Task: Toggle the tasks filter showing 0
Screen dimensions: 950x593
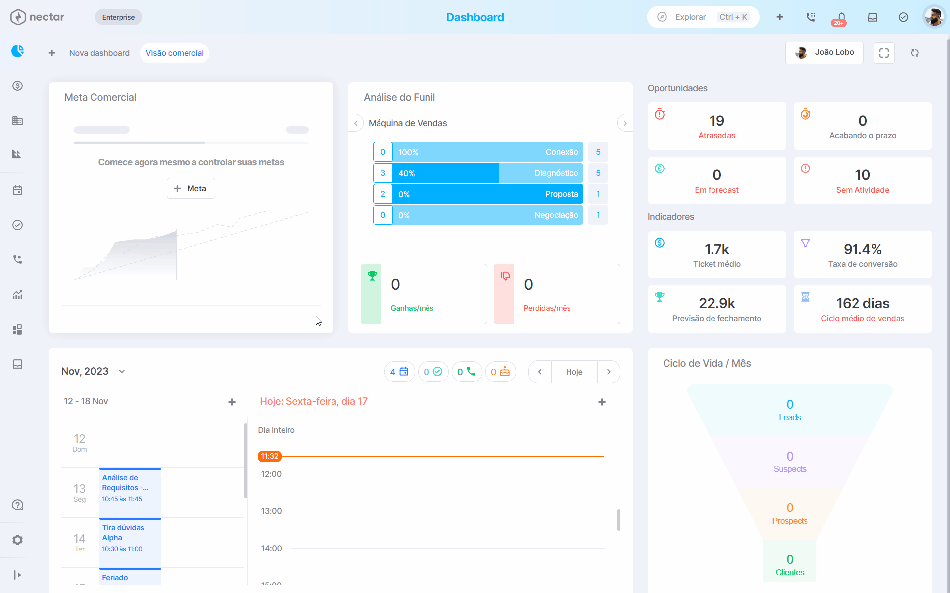Action: (x=433, y=372)
